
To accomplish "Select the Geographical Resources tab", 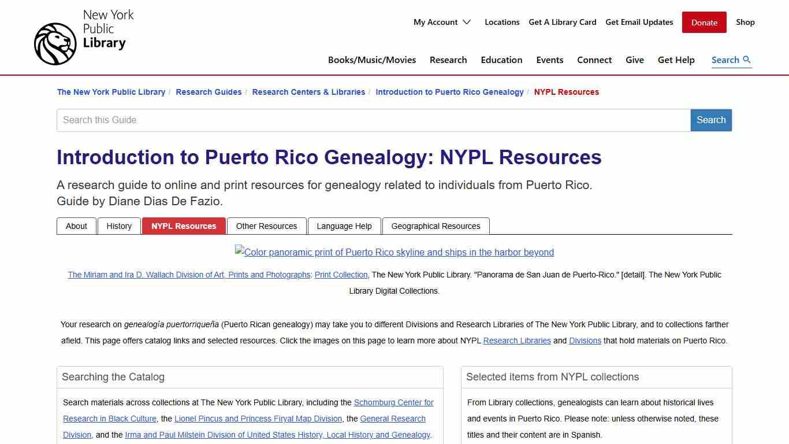I will [x=436, y=226].
